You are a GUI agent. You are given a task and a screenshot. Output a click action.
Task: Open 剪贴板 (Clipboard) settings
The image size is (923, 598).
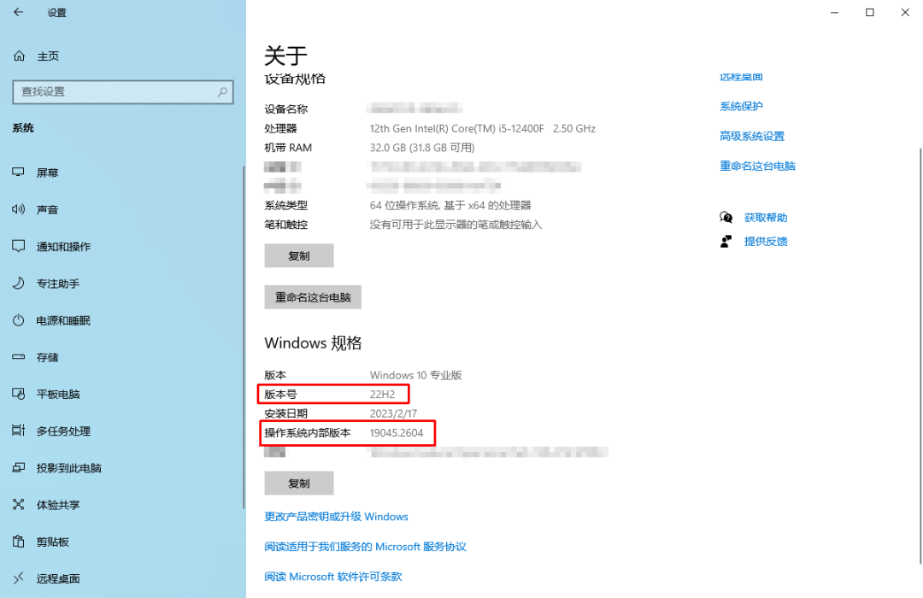(x=50, y=542)
